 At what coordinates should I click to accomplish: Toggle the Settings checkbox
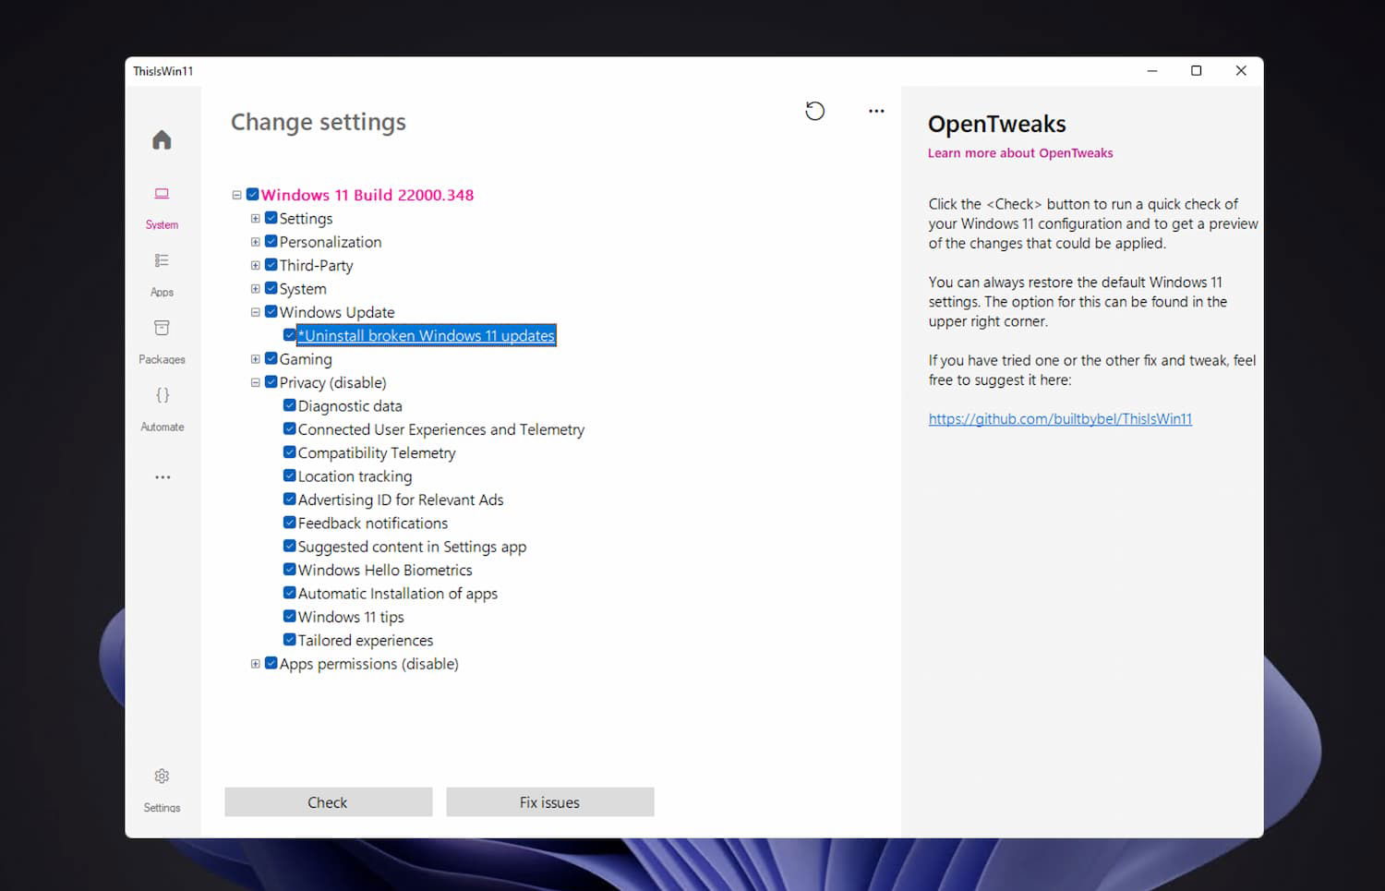click(x=271, y=218)
